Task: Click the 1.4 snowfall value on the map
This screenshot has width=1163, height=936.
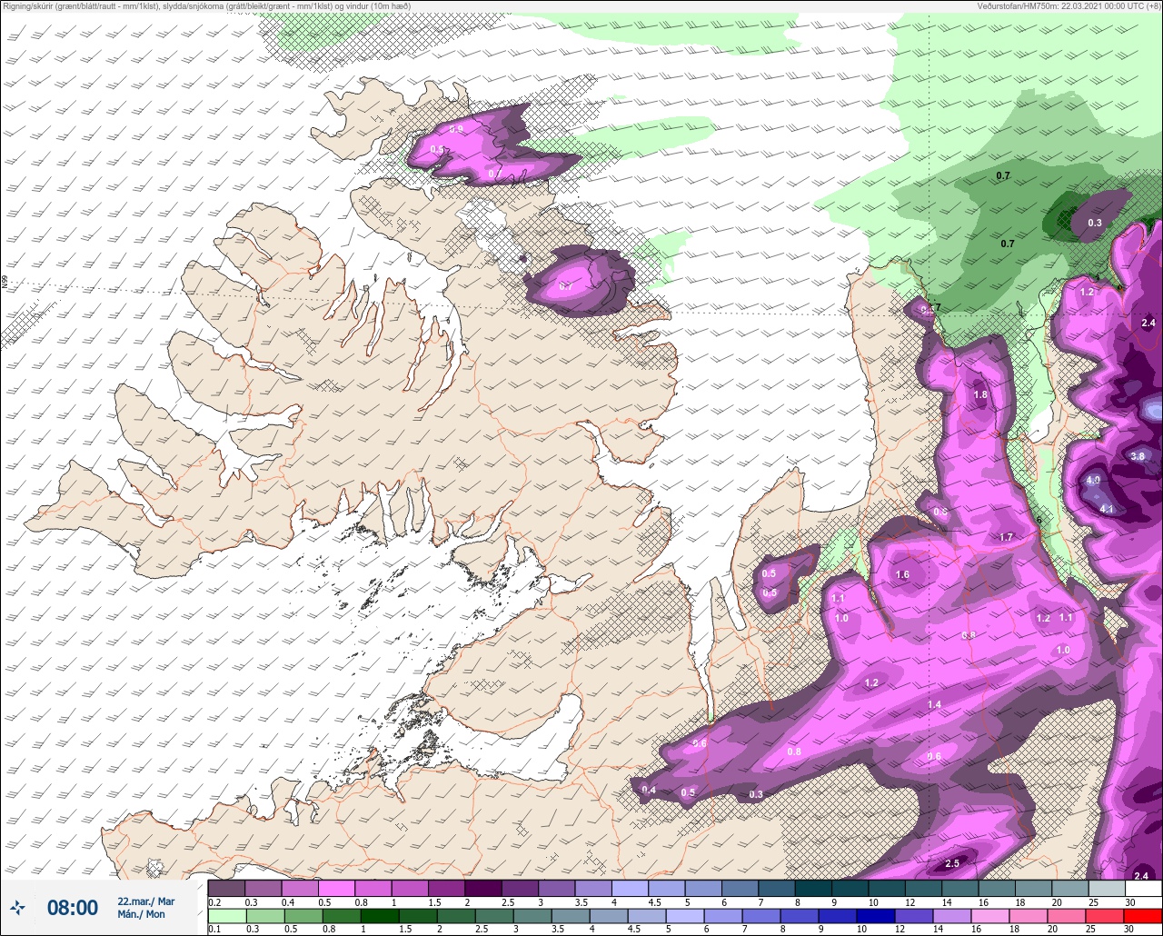Action: (x=934, y=705)
